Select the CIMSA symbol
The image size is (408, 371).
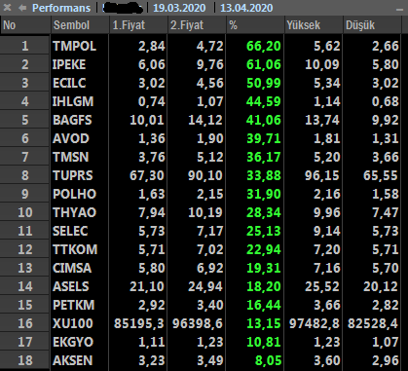[72, 268]
